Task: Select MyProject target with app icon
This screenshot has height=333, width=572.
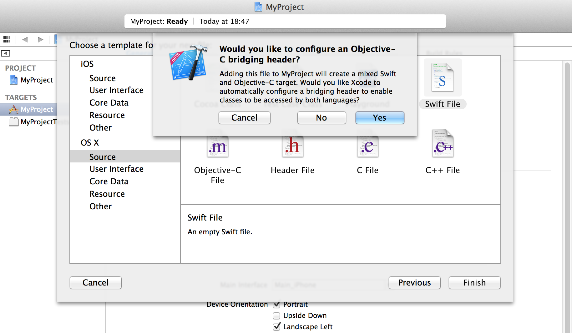Action: (28, 109)
